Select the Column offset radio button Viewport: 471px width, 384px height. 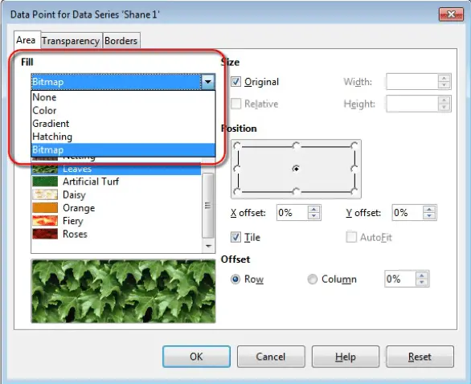[313, 279]
